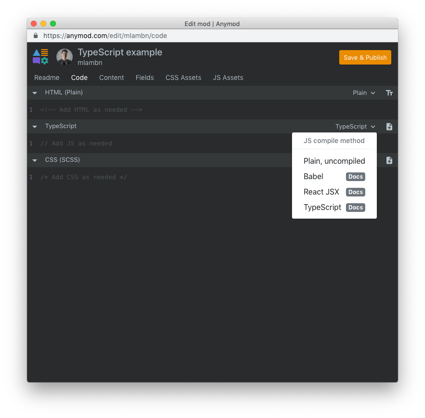Click the Docs badge beside TypeScript option
Viewport: 425px width, 418px height.
(355, 208)
